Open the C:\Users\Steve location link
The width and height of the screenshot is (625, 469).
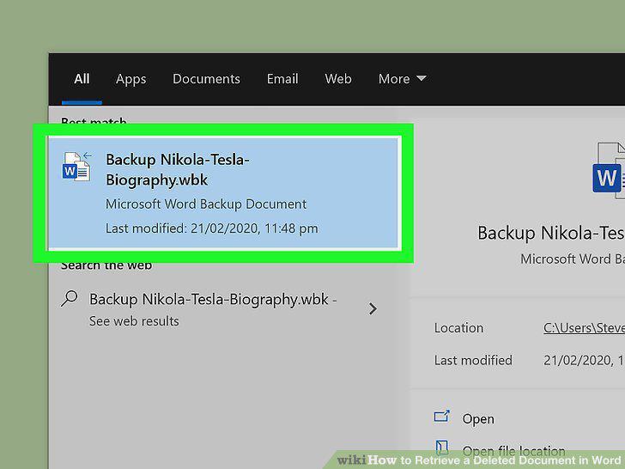584,328
